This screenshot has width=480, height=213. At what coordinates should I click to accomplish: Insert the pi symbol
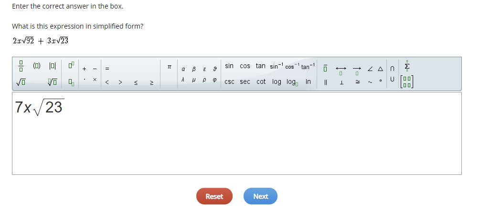point(169,66)
